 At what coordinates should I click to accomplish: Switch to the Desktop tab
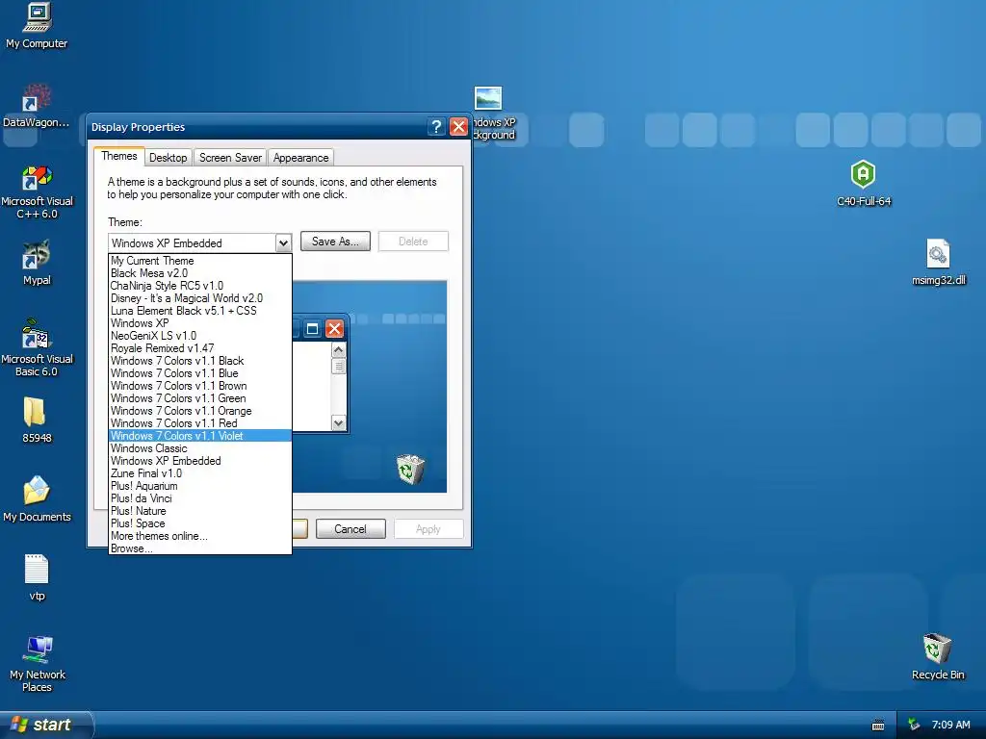(168, 158)
